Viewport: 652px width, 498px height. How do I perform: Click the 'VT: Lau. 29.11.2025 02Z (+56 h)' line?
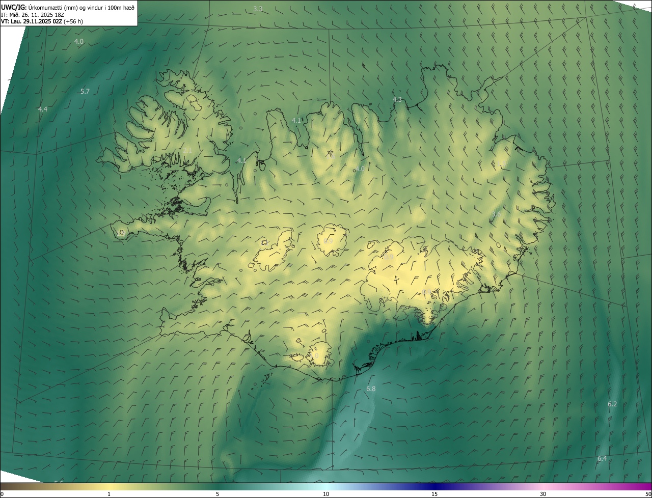[x=42, y=21]
